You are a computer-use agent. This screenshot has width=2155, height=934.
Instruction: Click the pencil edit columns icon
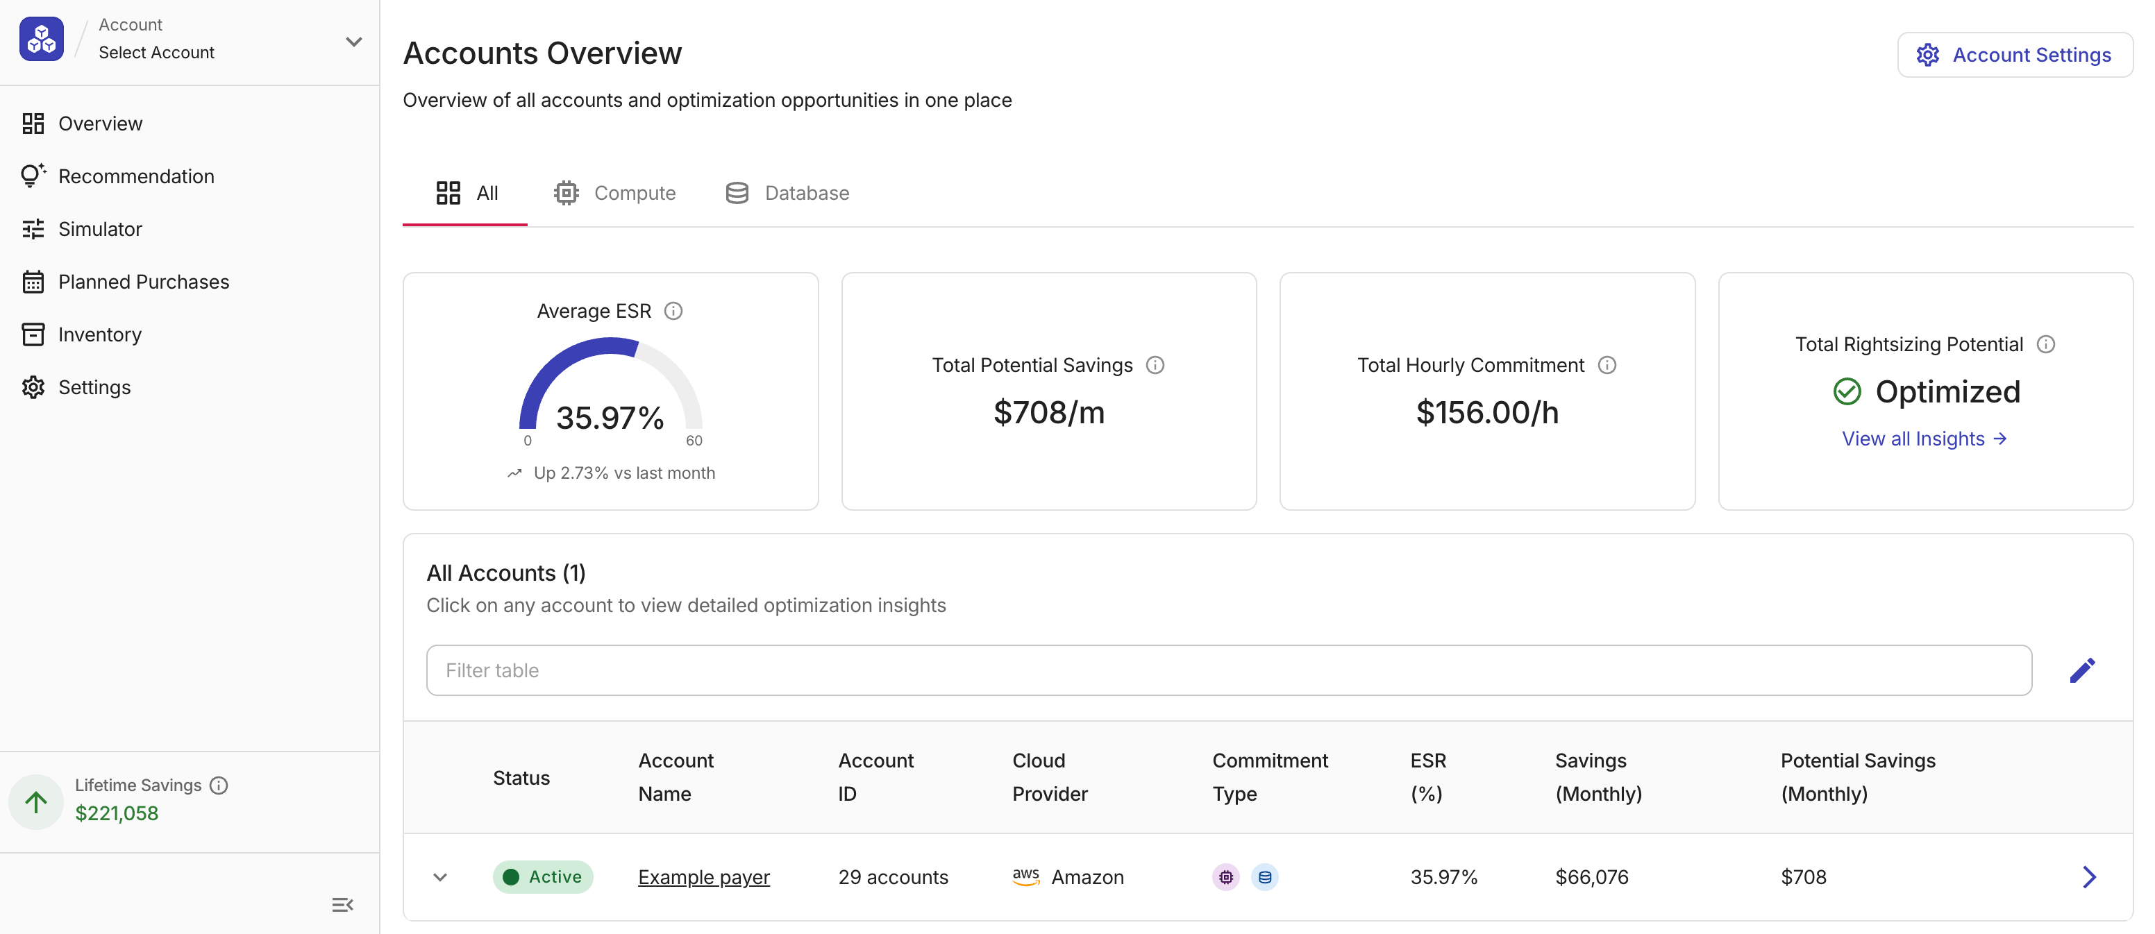coord(2082,670)
